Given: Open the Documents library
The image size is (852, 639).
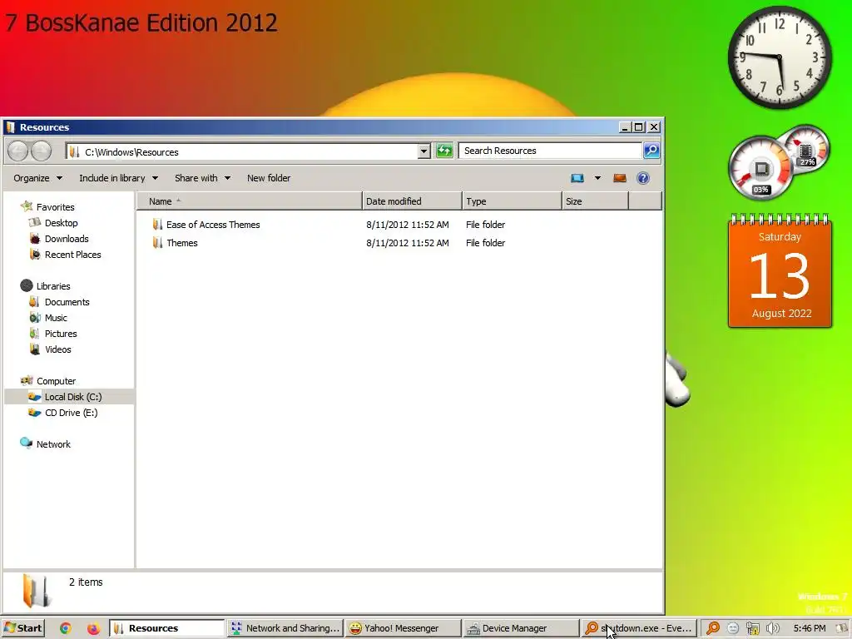Looking at the screenshot, I should pyautogui.click(x=67, y=301).
